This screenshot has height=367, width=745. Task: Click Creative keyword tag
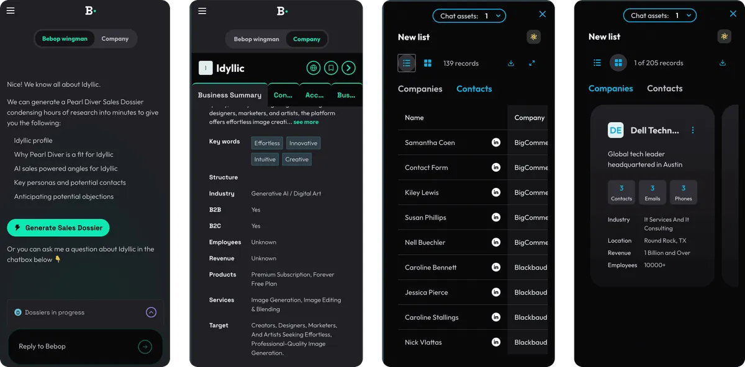pyautogui.click(x=297, y=159)
